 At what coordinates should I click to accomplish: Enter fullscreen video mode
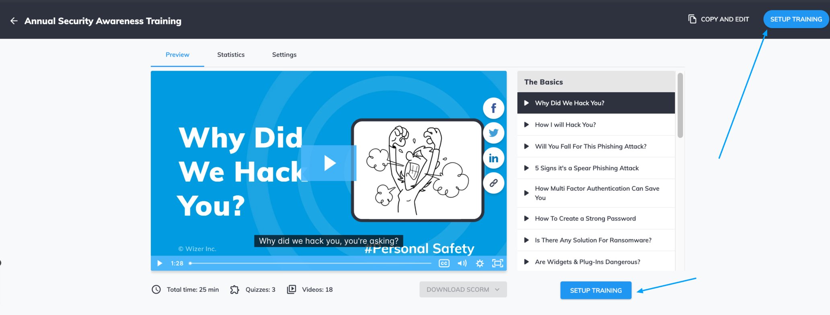[497, 264]
